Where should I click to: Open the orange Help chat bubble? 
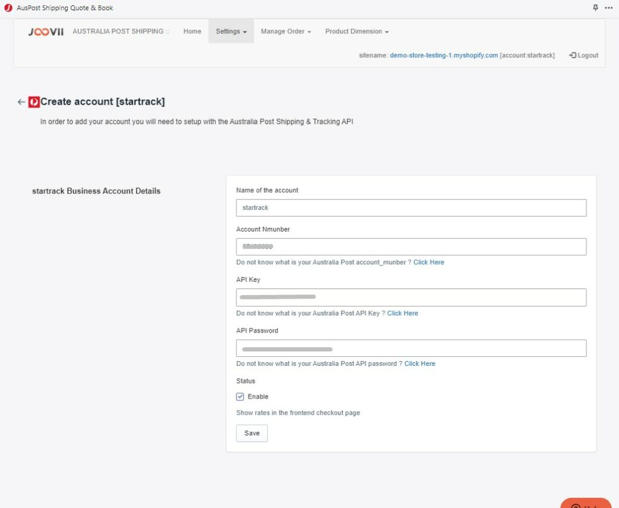pos(586,503)
